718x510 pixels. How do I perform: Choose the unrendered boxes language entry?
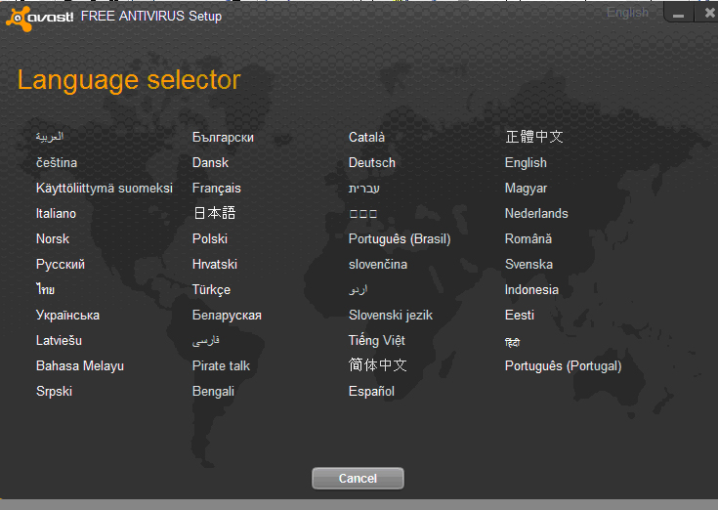[363, 214]
